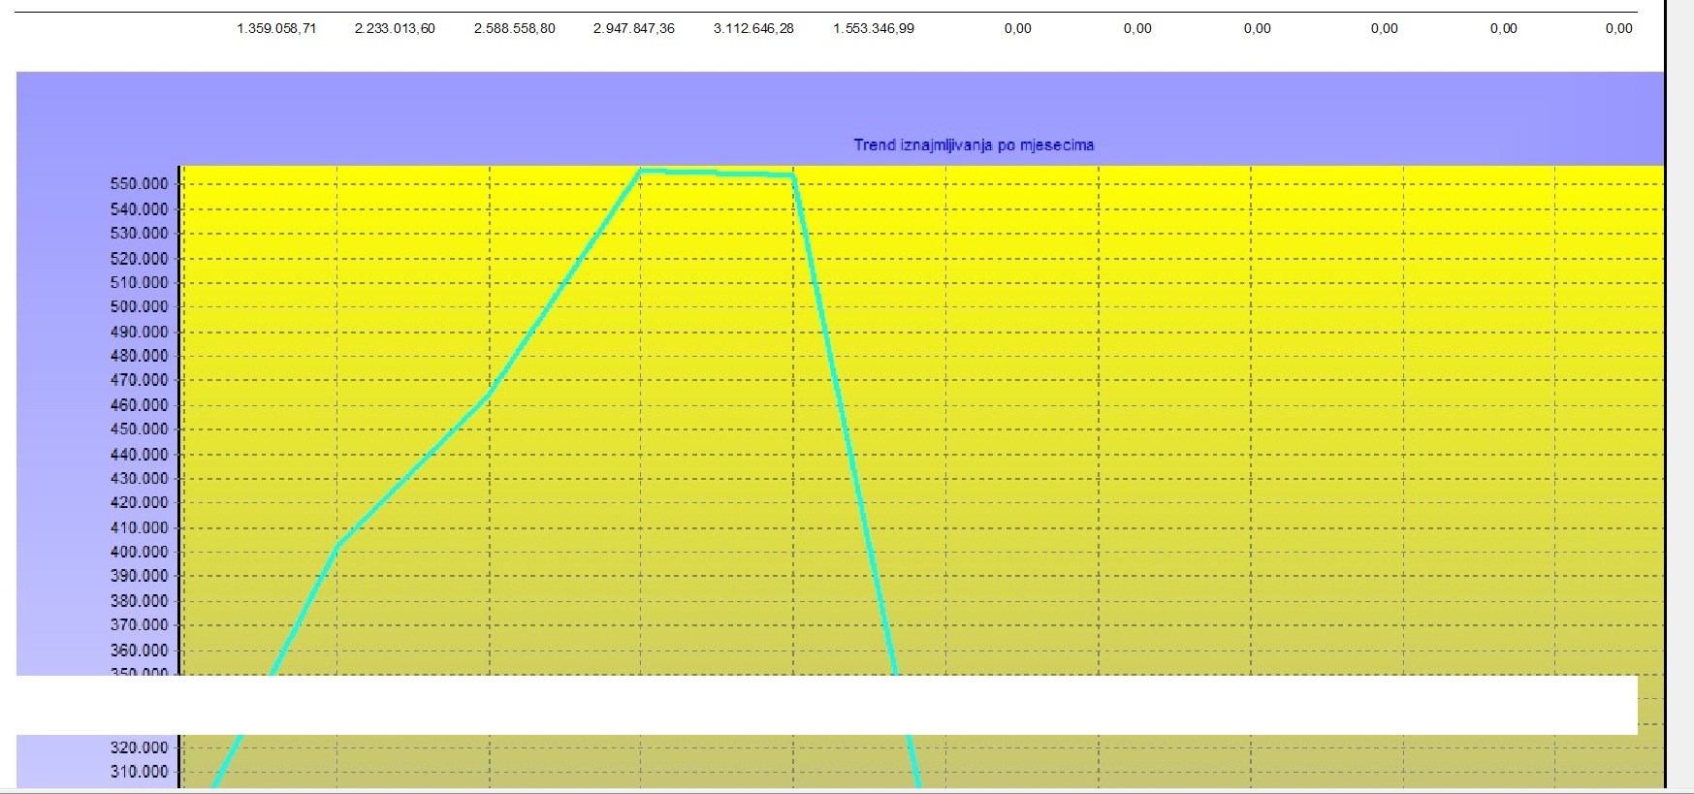This screenshot has width=1694, height=794.
Task: Click the 2.947.847,36 amount
Action: (x=633, y=28)
